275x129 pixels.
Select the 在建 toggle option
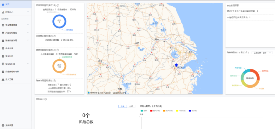coord(123,106)
